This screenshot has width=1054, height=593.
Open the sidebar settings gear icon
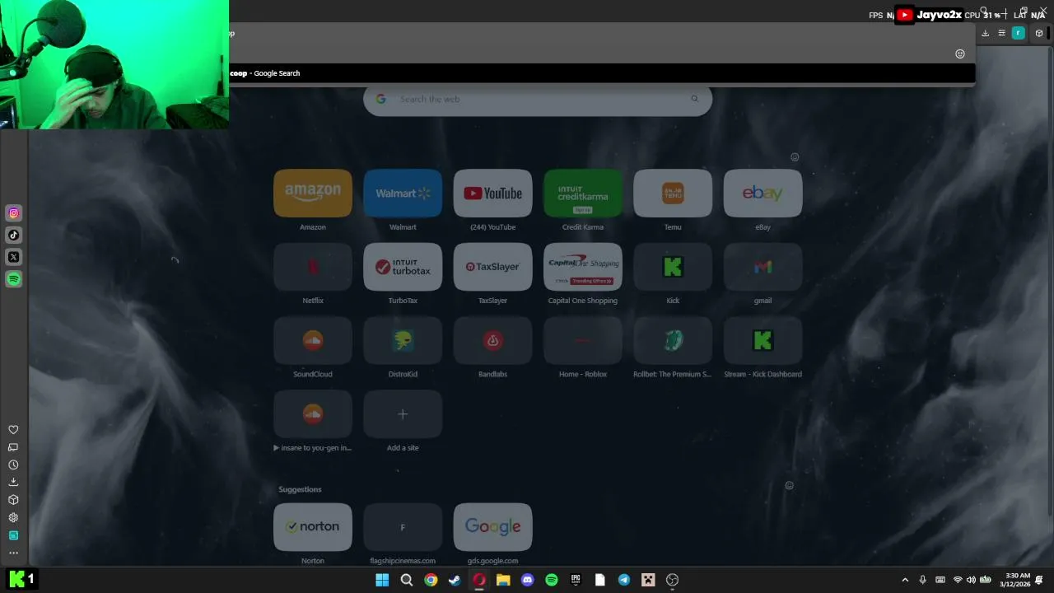tap(13, 517)
